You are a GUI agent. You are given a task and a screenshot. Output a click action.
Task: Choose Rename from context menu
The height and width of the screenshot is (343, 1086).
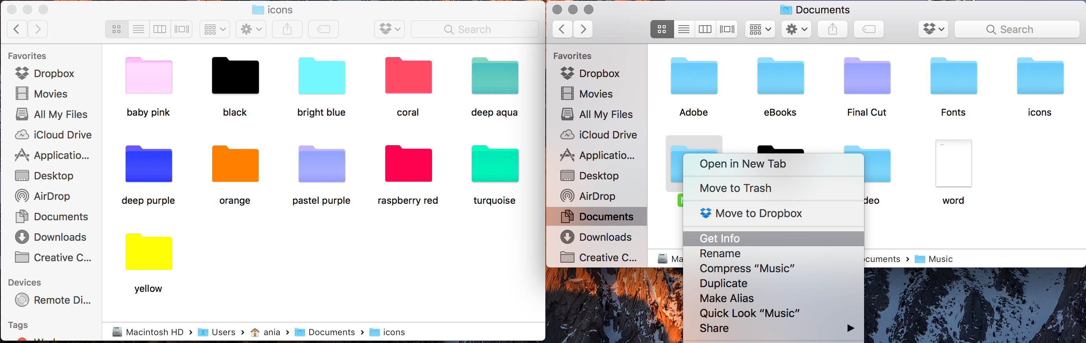tap(773, 254)
